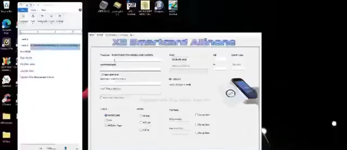Open the WordPad File tab
The height and width of the screenshot is (150, 347).
[x=23, y=10]
